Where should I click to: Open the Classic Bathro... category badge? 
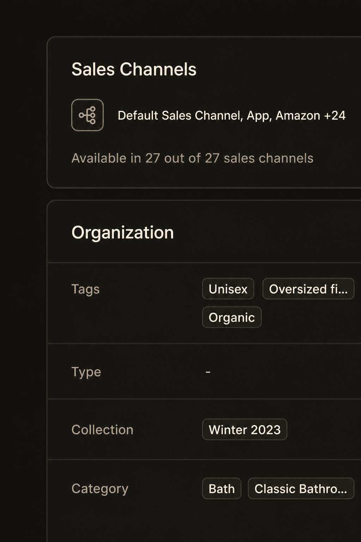[301, 489]
